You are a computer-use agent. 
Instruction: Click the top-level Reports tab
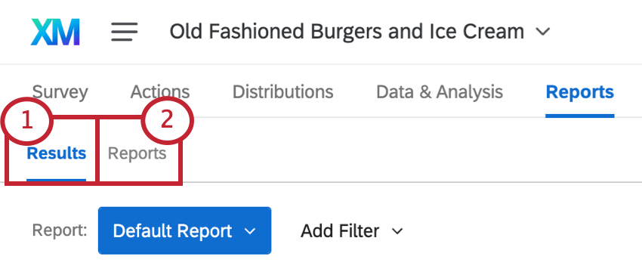click(580, 92)
